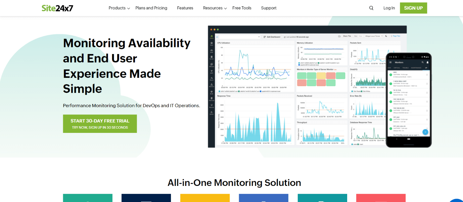Click 'All-in-One Monitoring Solution' heading

tap(234, 183)
